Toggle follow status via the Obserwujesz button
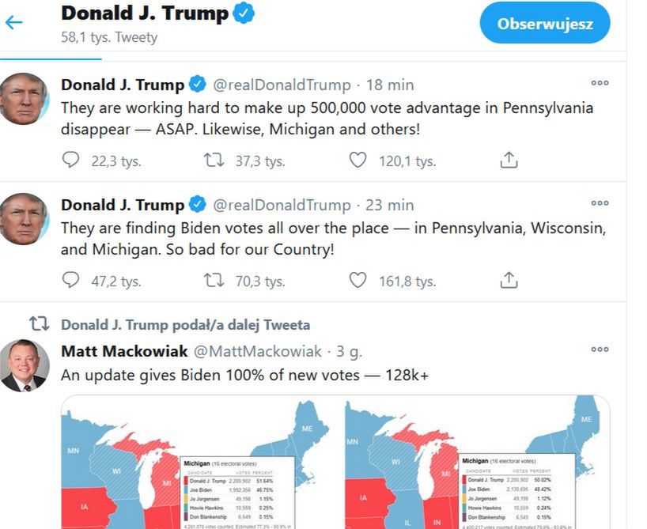The width and height of the screenshot is (647, 529). tap(544, 24)
